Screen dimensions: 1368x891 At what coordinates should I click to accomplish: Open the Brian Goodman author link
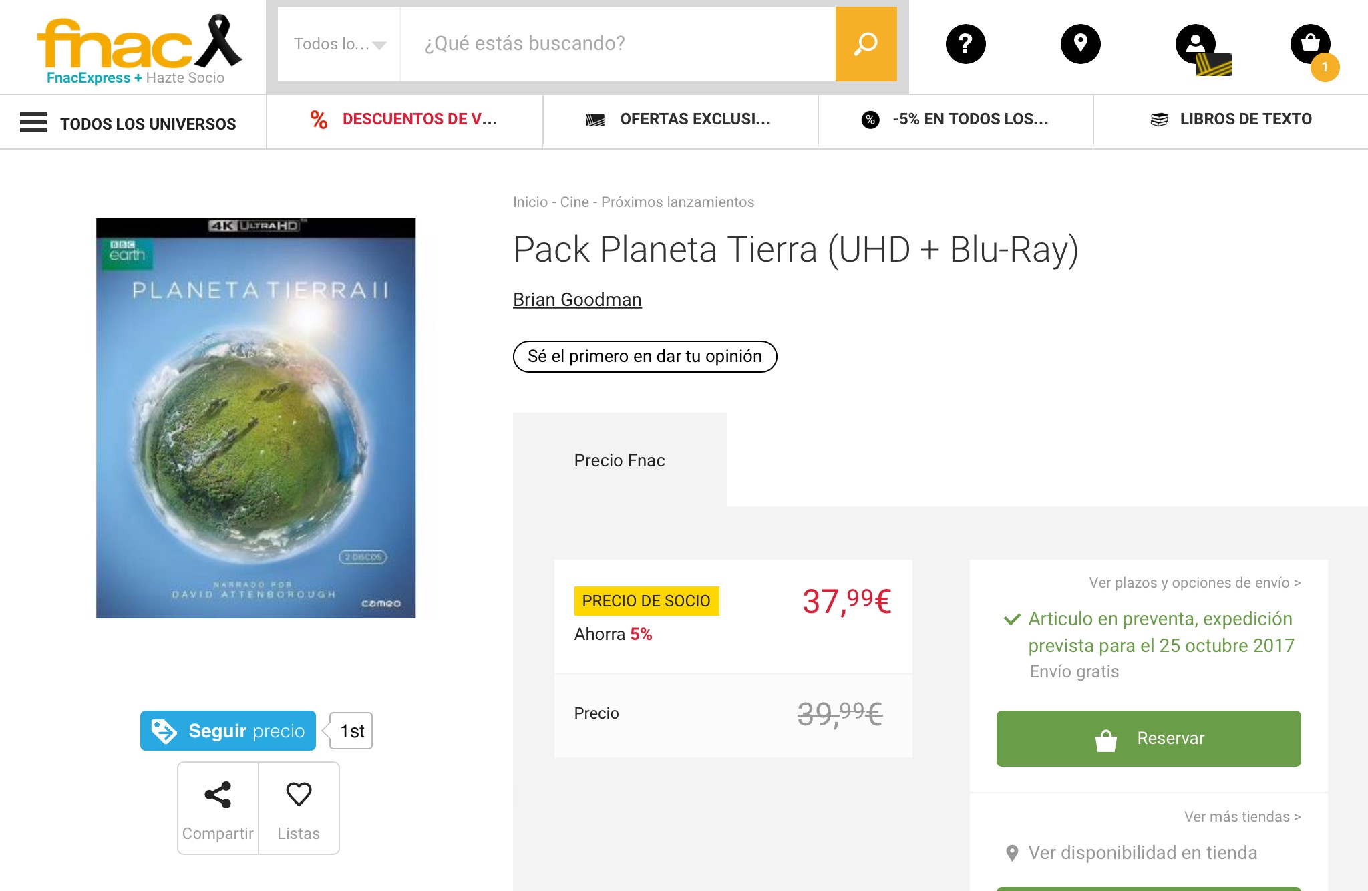577,300
